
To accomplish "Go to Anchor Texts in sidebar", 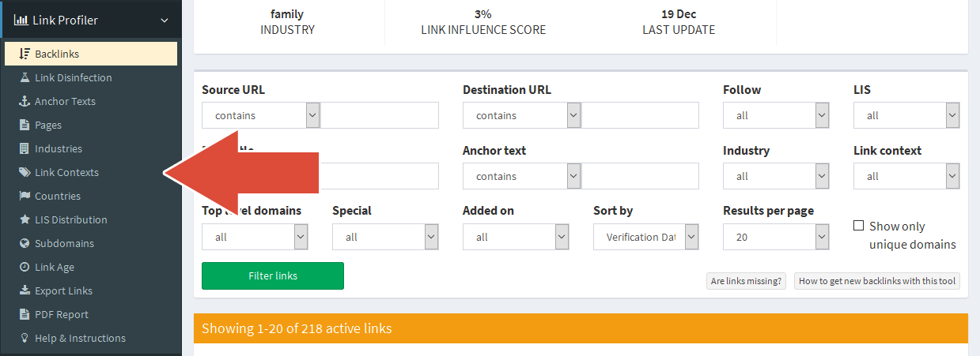I will (x=91, y=101).
